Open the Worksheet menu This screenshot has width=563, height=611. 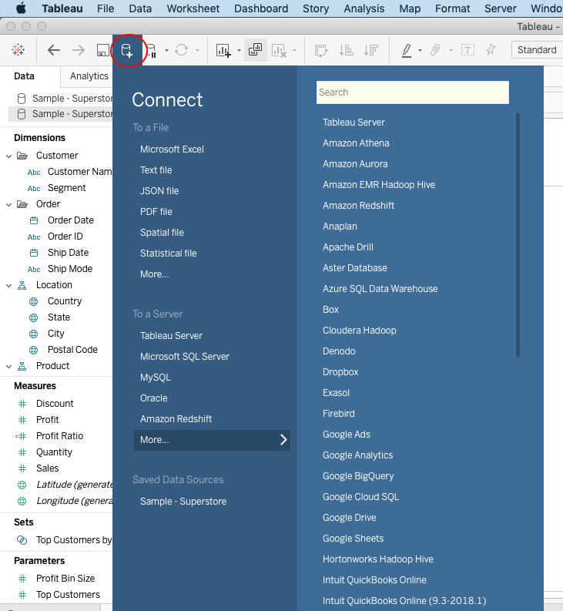click(193, 8)
